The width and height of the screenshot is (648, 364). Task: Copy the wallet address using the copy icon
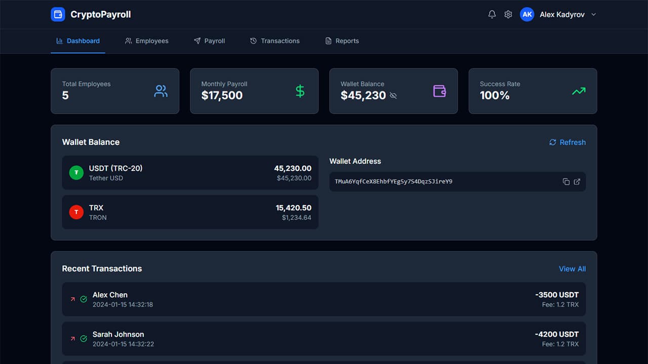click(x=566, y=181)
